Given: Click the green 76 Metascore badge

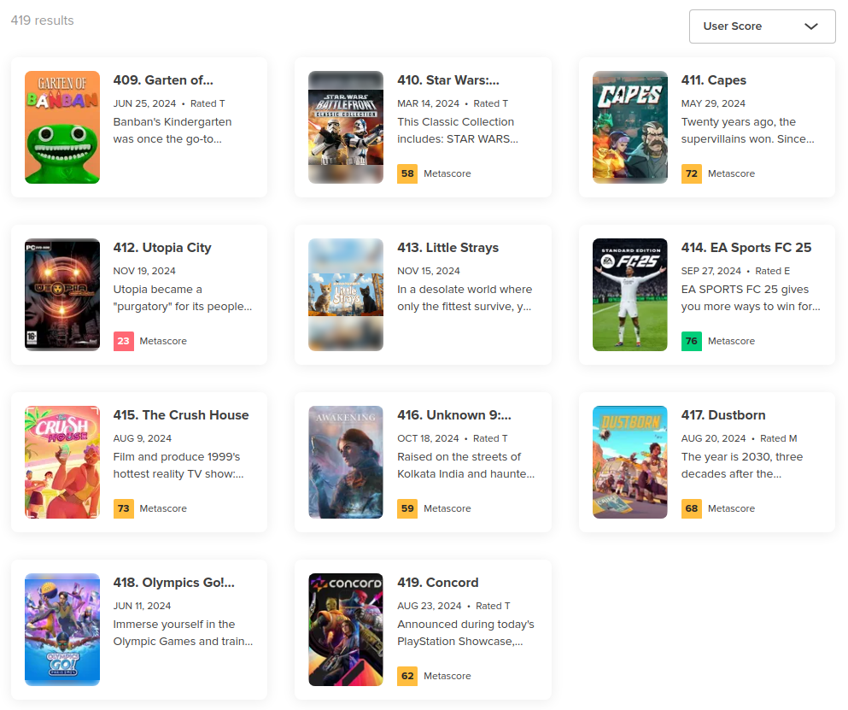Looking at the screenshot, I should 691,341.
